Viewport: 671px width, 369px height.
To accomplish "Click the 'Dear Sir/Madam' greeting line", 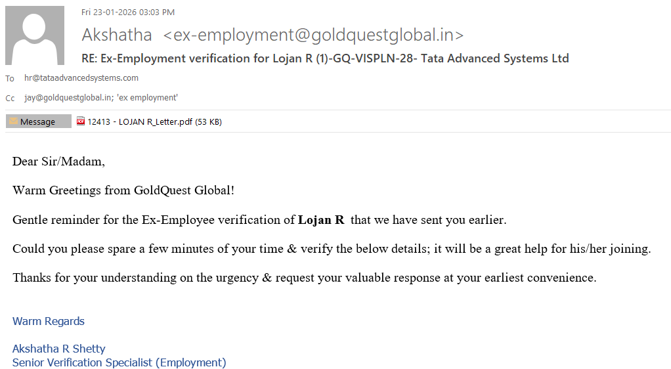I will pos(58,162).
